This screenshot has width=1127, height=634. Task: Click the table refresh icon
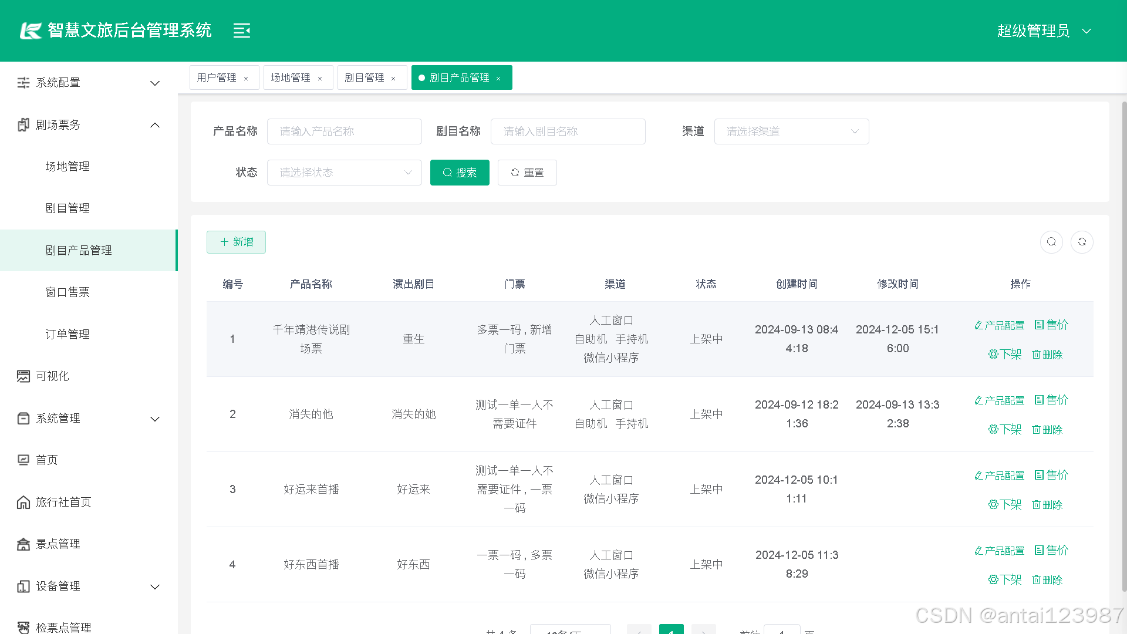tap(1082, 241)
